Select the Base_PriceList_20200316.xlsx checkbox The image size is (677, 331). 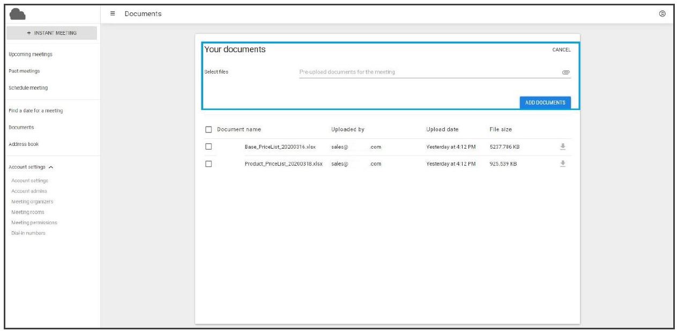tap(209, 146)
